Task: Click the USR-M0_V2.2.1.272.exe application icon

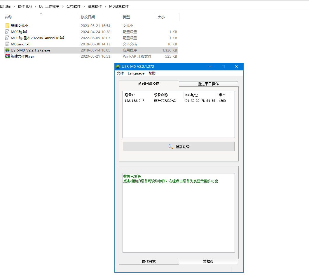Action: point(7,50)
